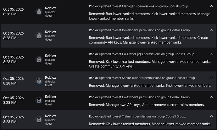Click @Roblox handle in Co-Owner's permissions row
This screenshot has height=130, width=217.
[50, 101]
